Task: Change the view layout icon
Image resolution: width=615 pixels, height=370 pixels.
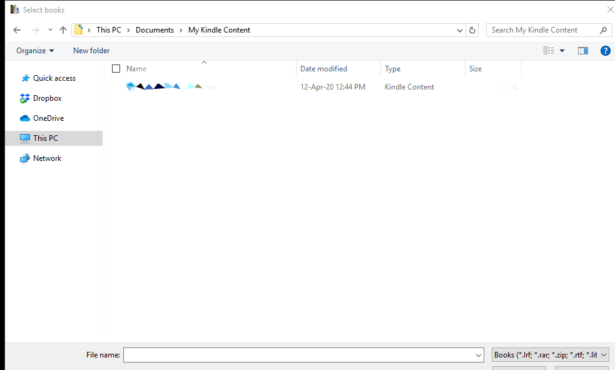Action: pos(549,51)
